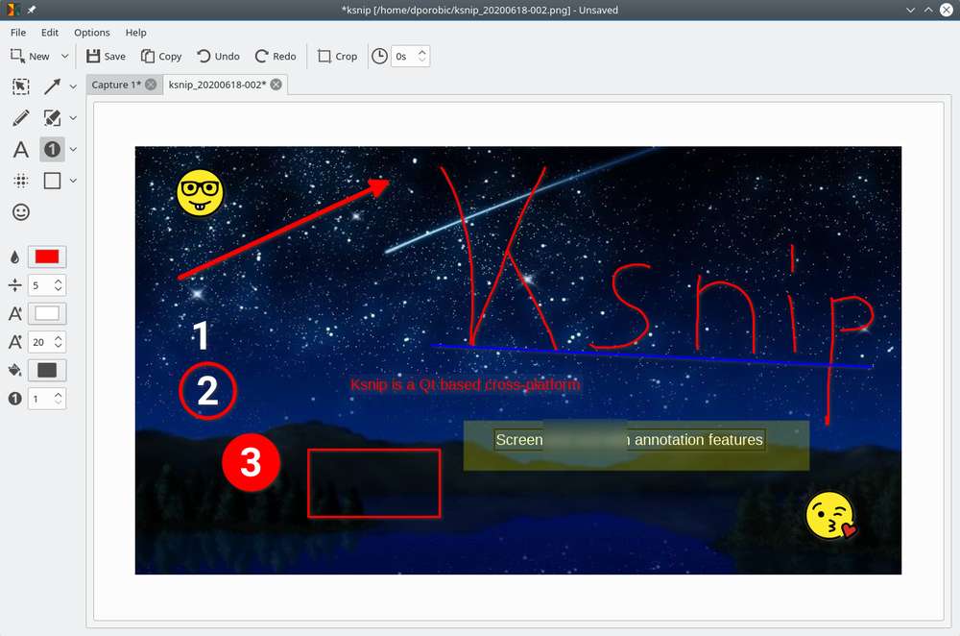Choose the Select tool in the left toolbox

point(21,86)
